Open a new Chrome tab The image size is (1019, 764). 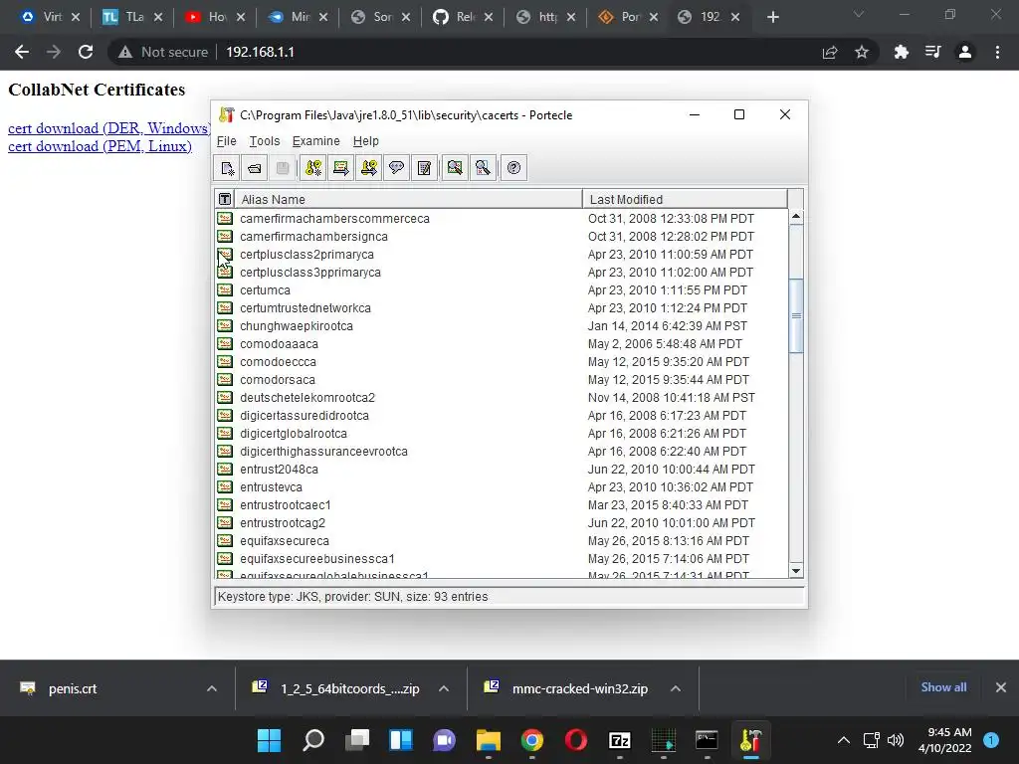(x=772, y=17)
